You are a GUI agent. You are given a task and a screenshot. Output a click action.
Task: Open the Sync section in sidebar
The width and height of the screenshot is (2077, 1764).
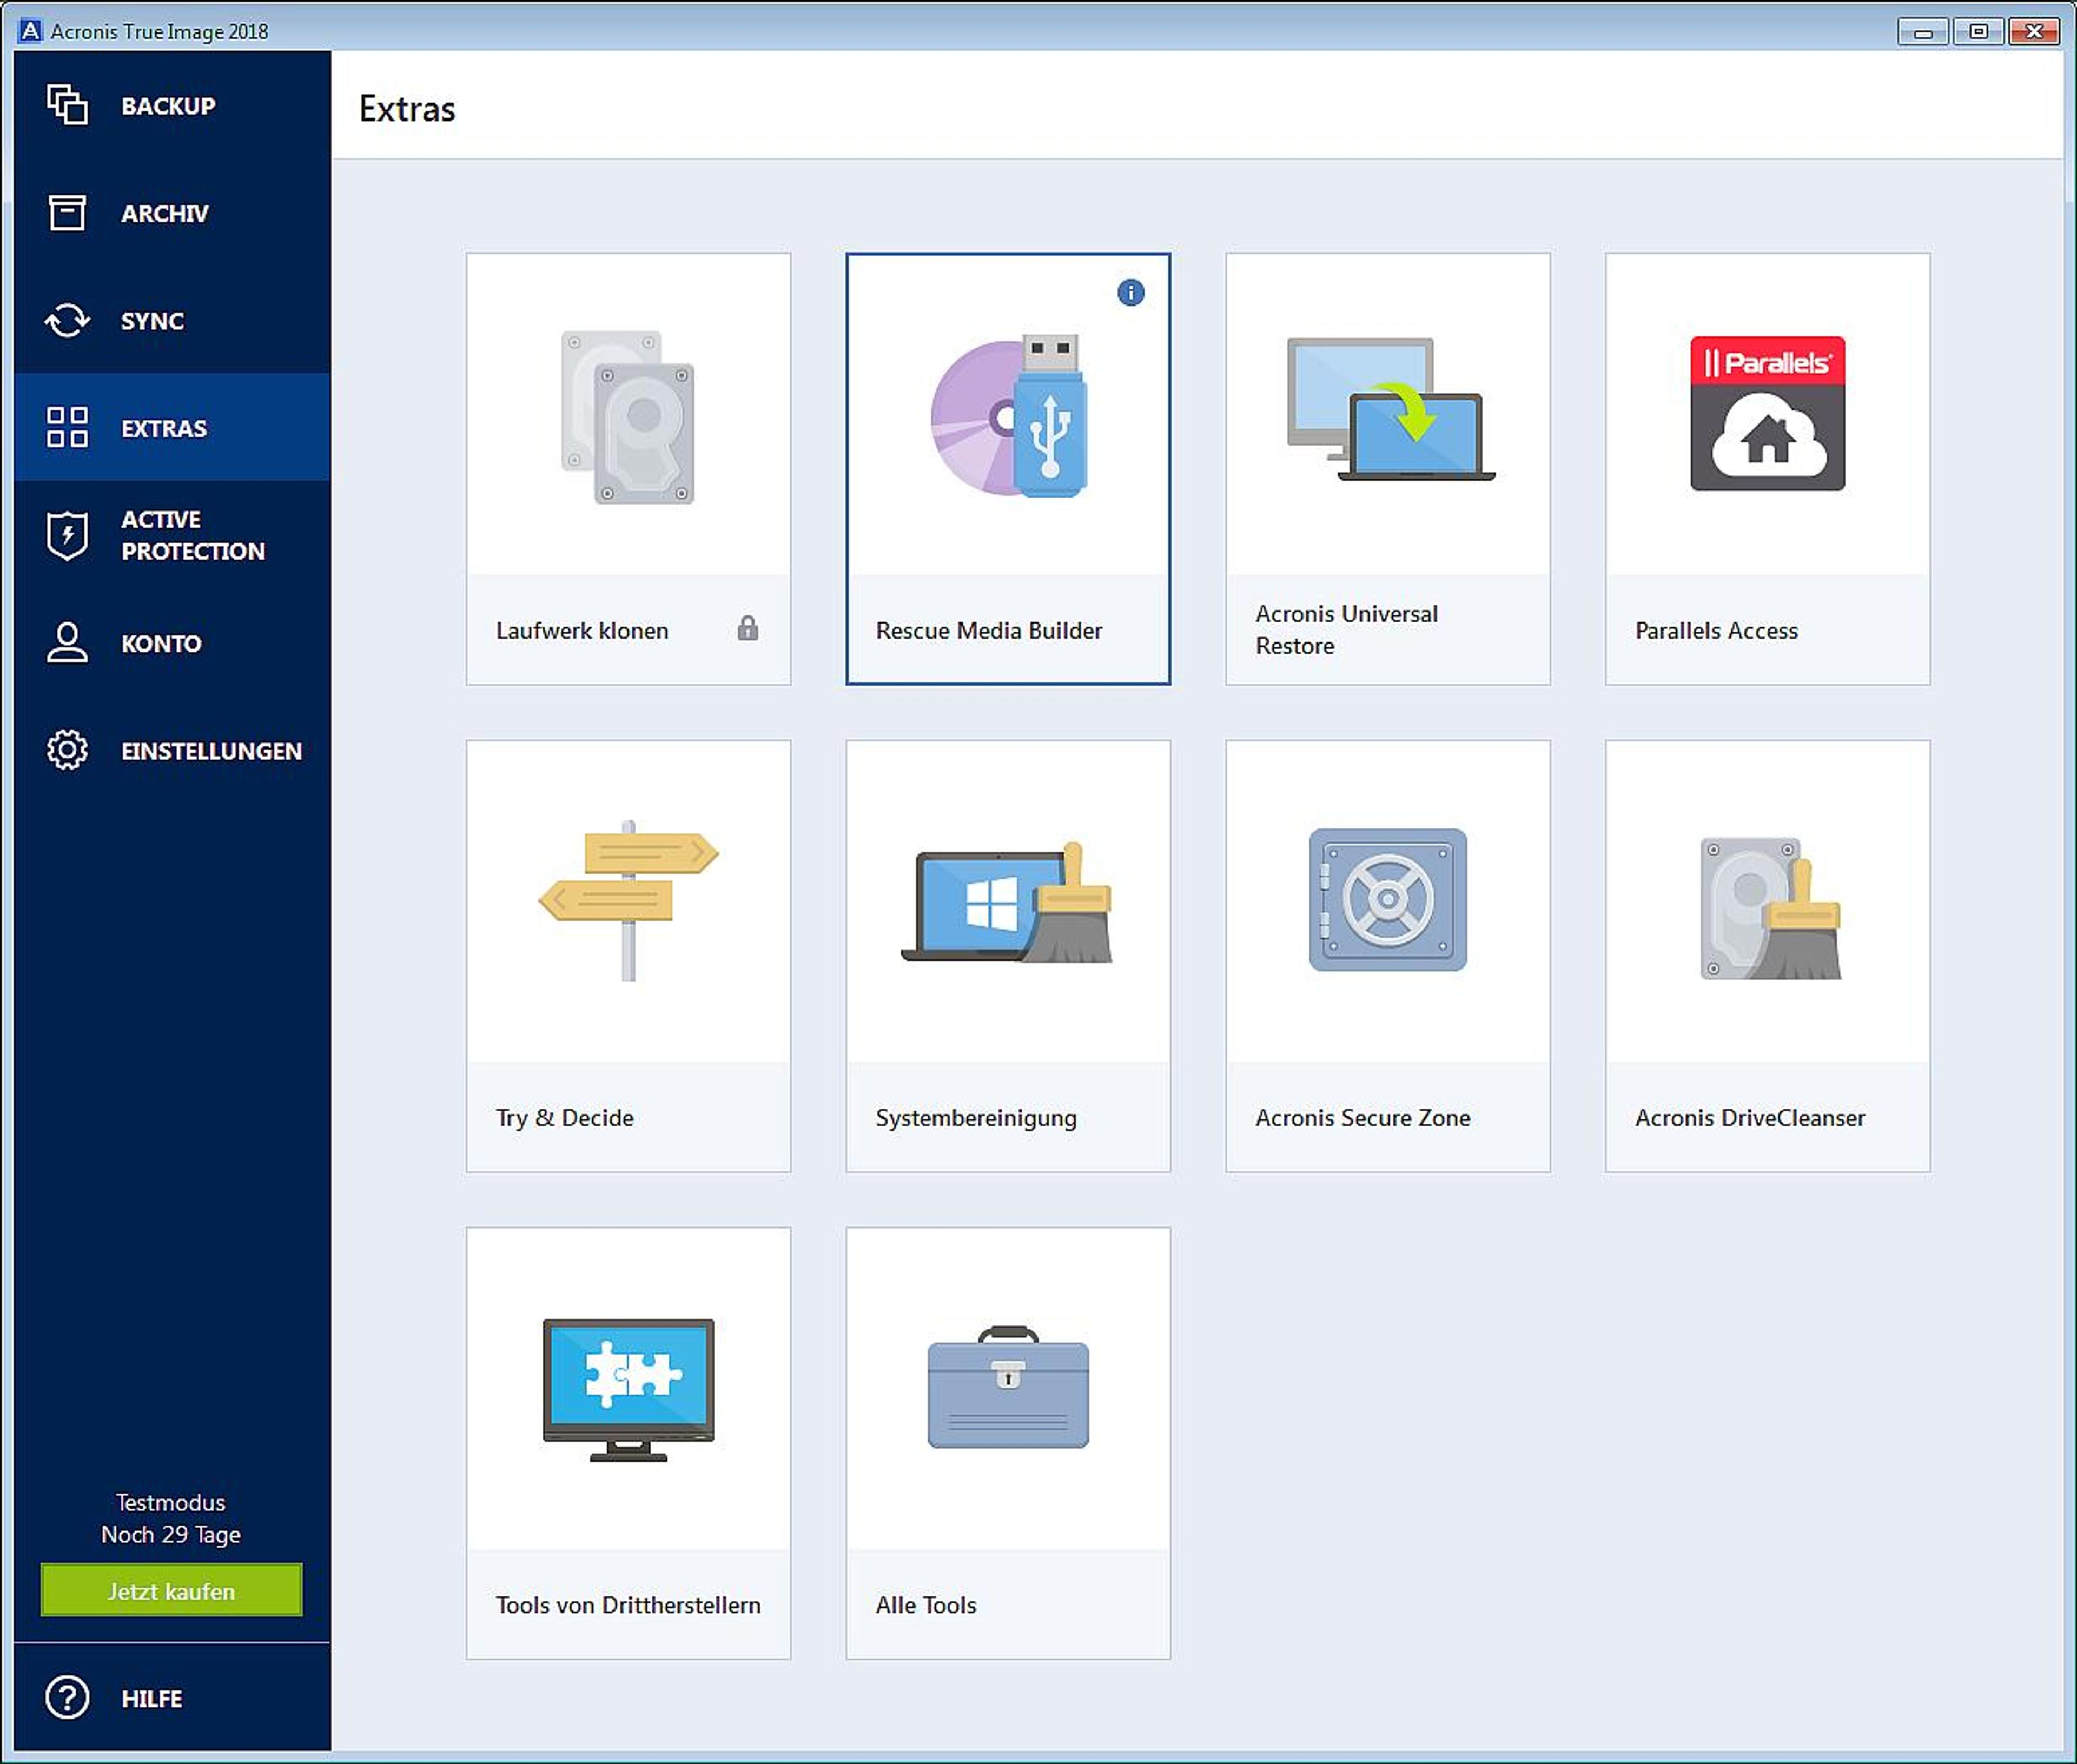pos(172,320)
